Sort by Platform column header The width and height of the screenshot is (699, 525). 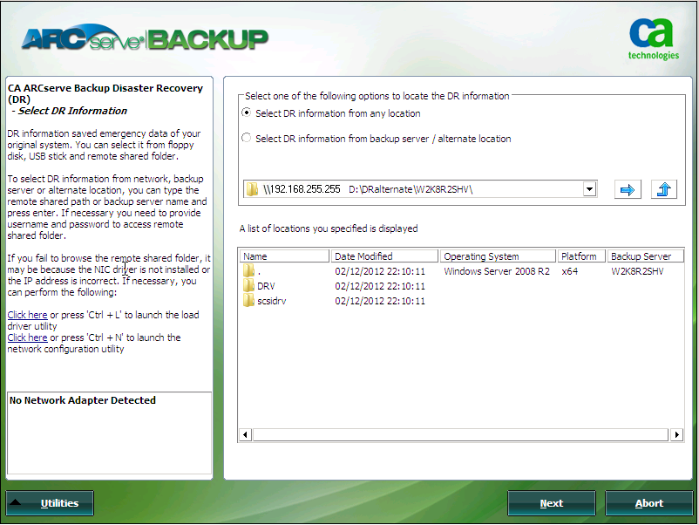pos(581,256)
